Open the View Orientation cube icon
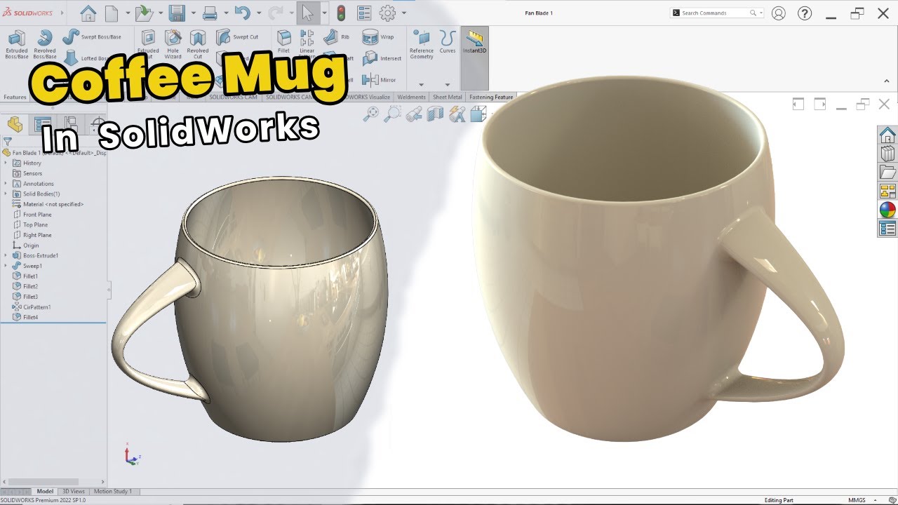Viewport: 898px width, 505px height. click(x=478, y=114)
